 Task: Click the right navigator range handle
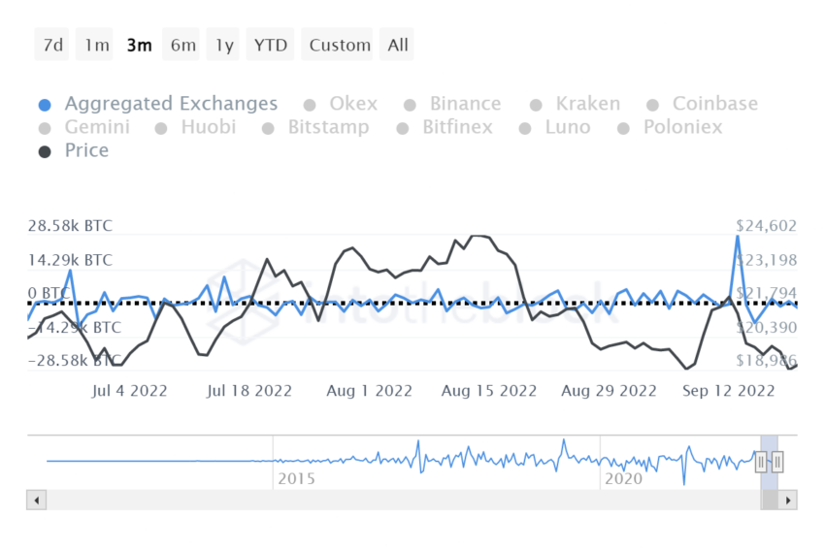(x=777, y=462)
